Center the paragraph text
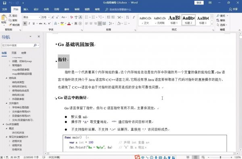The height and width of the screenshot is (159, 242). 91,23
